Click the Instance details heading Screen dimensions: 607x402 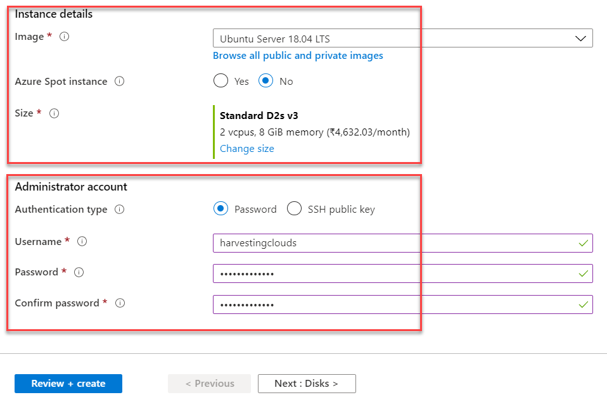54,15
